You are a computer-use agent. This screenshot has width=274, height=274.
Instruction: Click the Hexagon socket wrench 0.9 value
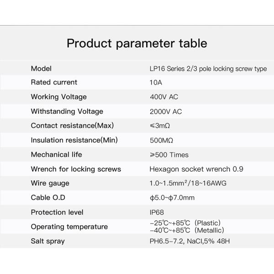click(196, 169)
